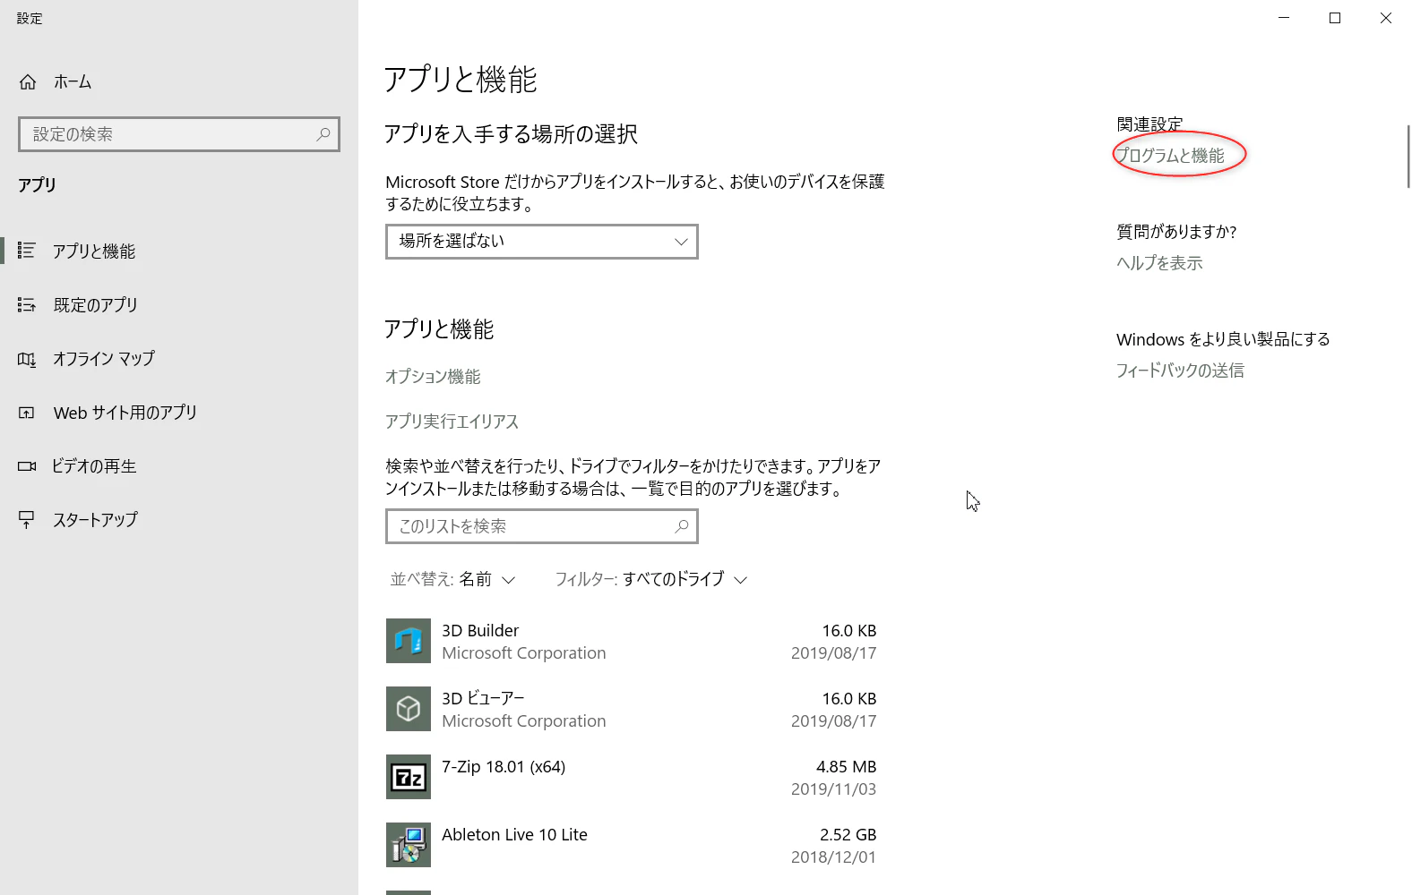Click the アプリと機能 list icon in the sidebar
This screenshot has height=895, width=1412.
tap(27, 251)
